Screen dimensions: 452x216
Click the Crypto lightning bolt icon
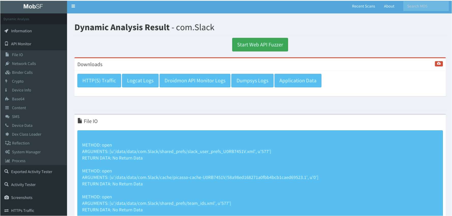click(x=7, y=81)
